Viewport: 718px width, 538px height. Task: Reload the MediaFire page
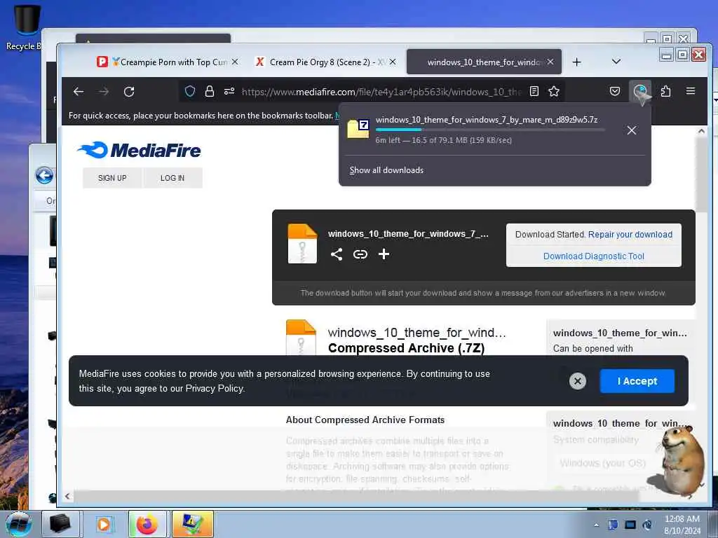(129, 92)
